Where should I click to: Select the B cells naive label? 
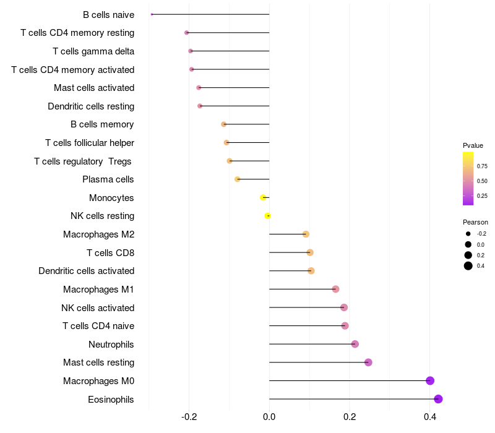(x=108, y=15)
